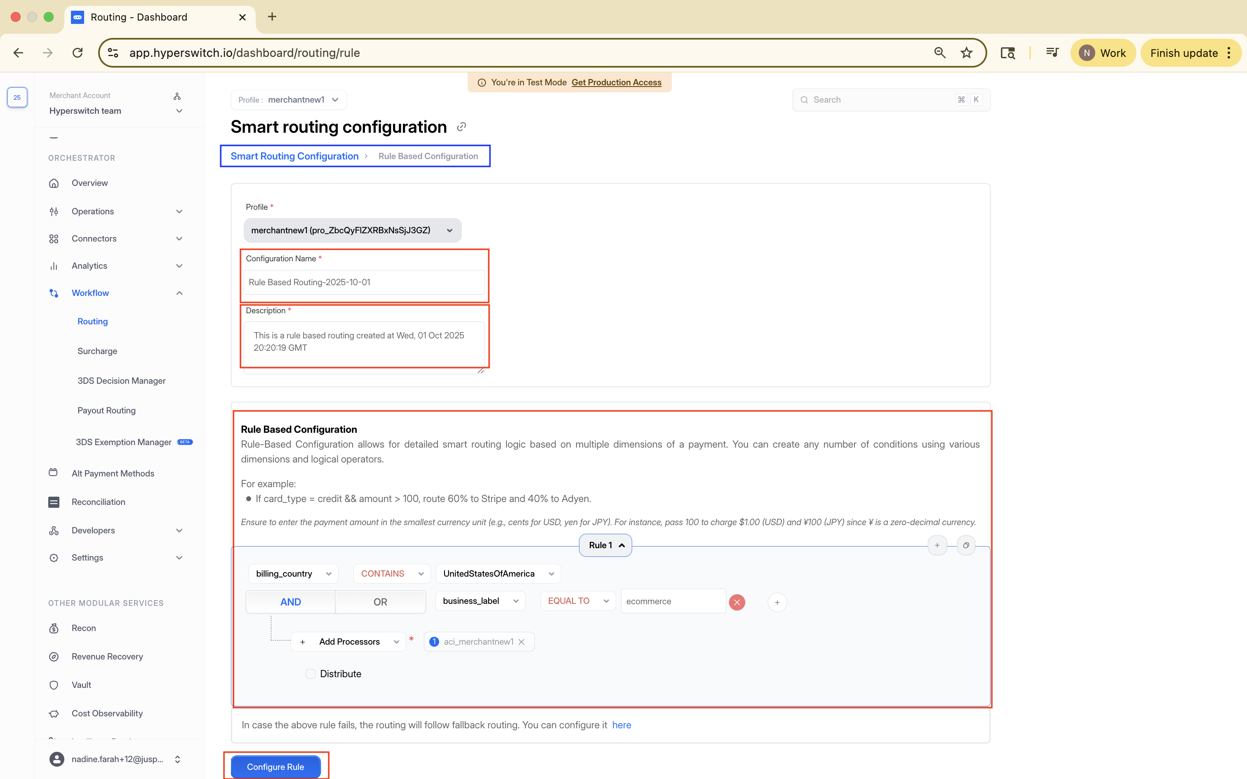Enable the Distribute checkbox

pyautogui.click(x=310, y=674)
